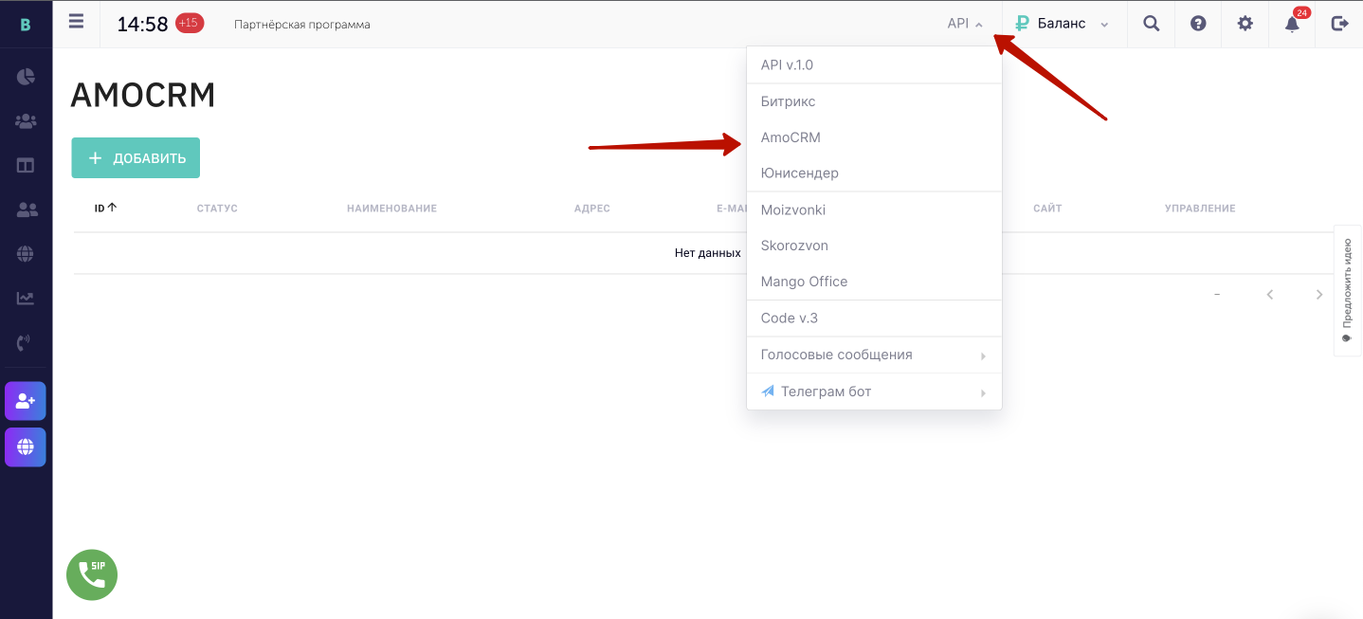Select Mango Office menu item
This screenshot has width=1363, height=619.
(874, 282)
